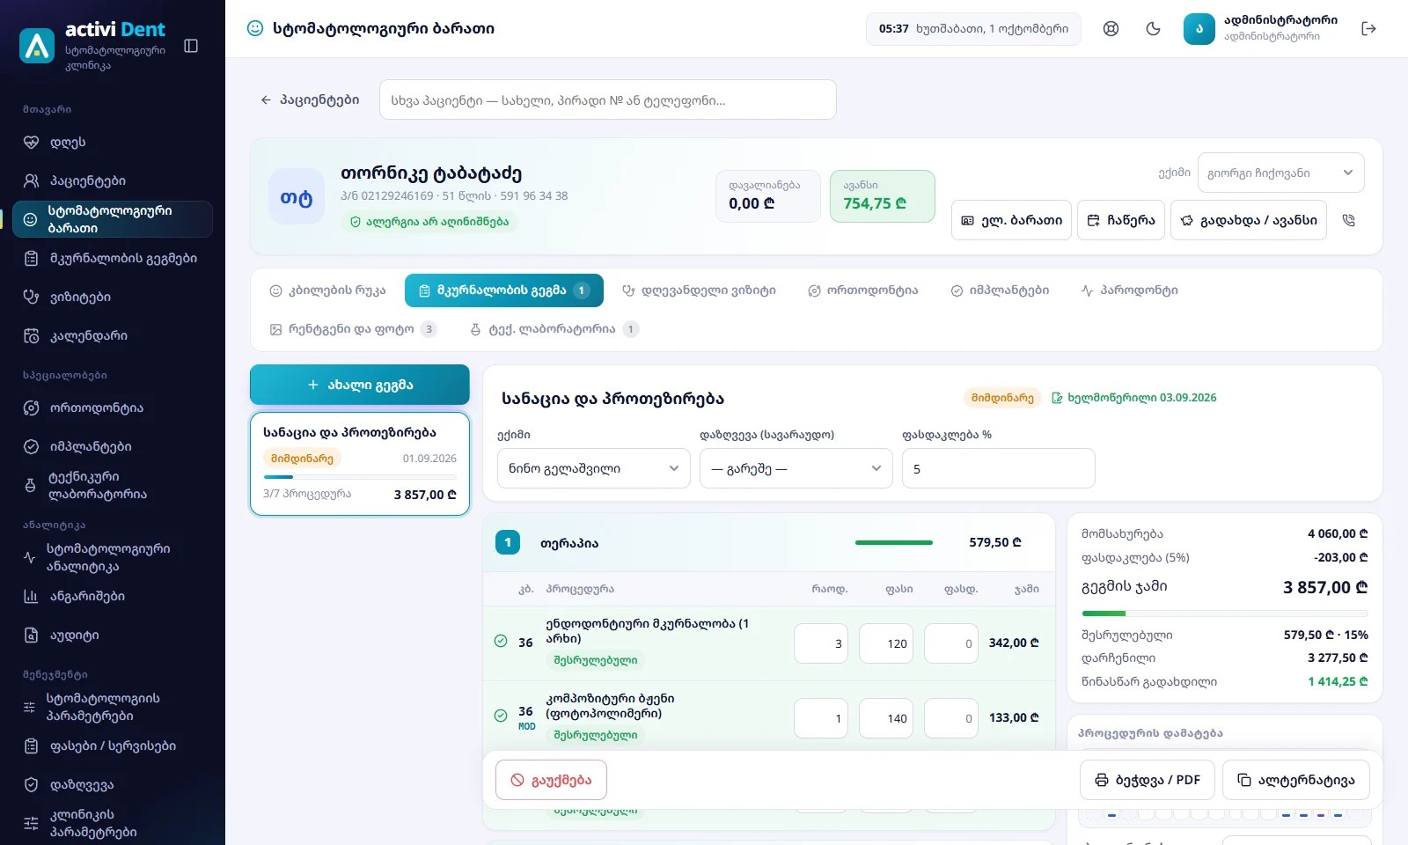The image size is (1408, 845).
Task: Click the ალტერნატივა button
Action: 1296,780
